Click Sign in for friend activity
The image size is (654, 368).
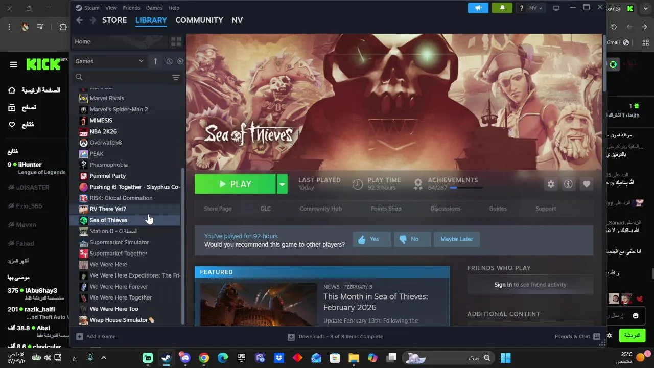(x=503, y=285)
